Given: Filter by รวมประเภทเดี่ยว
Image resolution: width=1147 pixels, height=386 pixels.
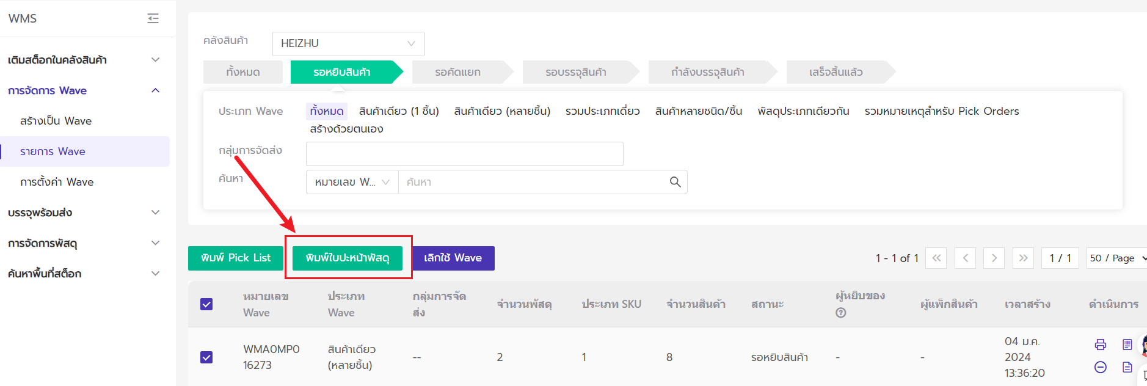Looking at the screenshot, I should tap(602, 111).
